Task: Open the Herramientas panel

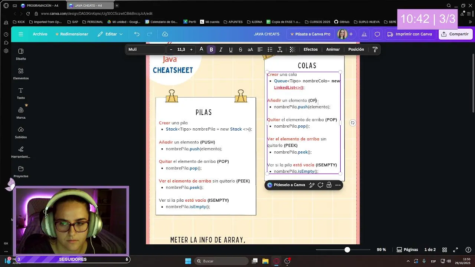Action: click(x=21, y=152)
